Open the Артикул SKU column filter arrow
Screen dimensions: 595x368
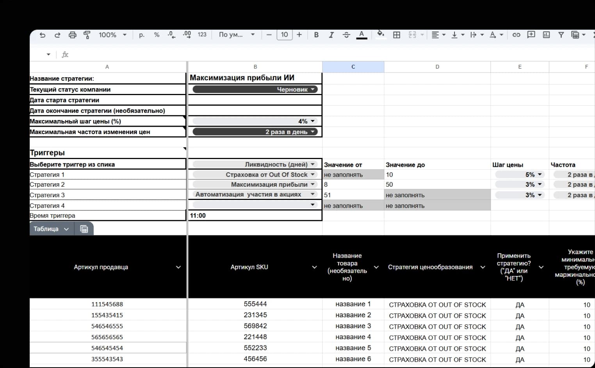click(314, 267)
